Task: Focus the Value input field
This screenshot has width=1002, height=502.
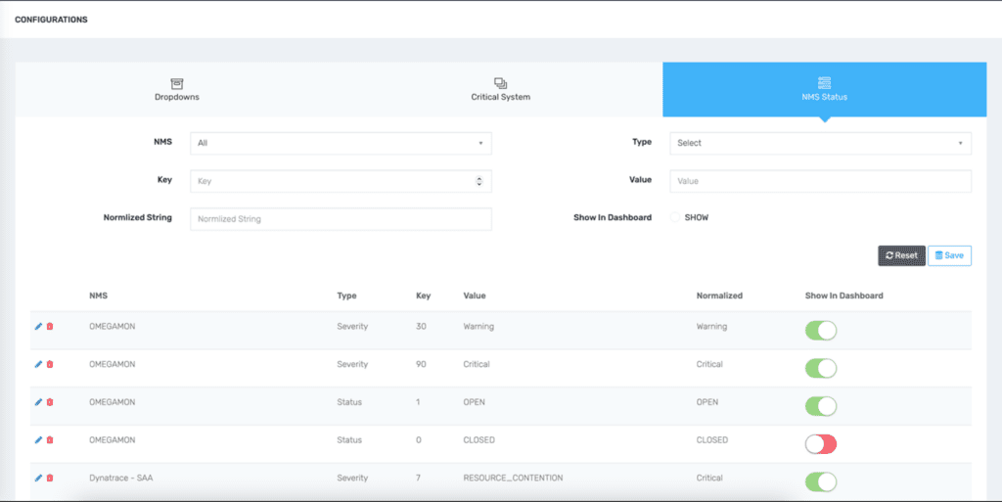Action: pyautogui.click(x=821, y=181)
